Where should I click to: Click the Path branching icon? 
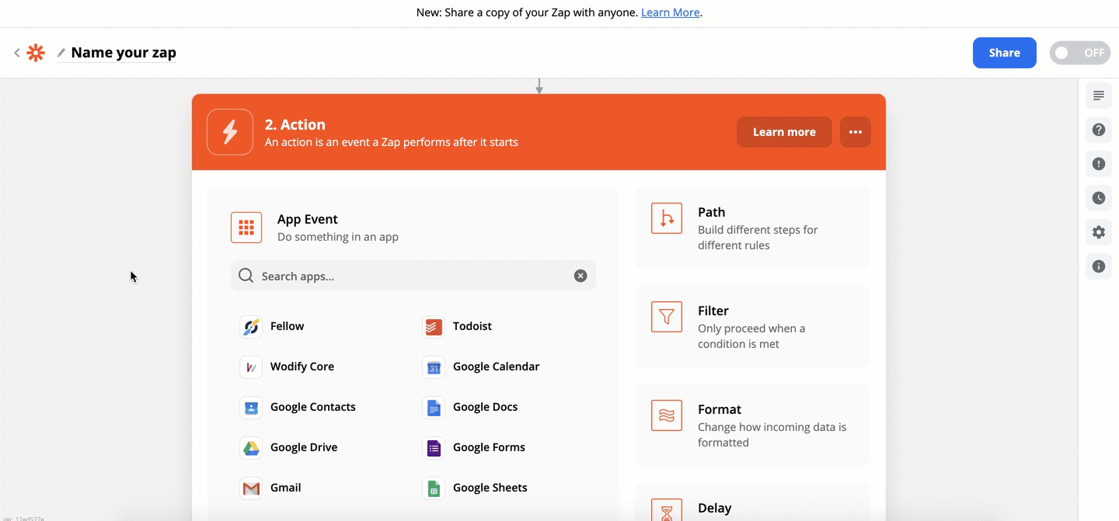coord(667,219)
